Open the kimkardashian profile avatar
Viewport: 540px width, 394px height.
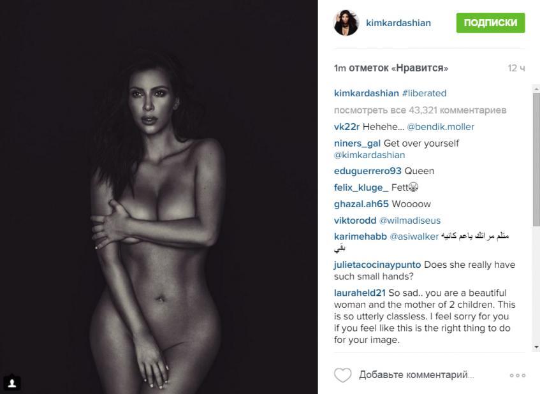click(346, 23)
